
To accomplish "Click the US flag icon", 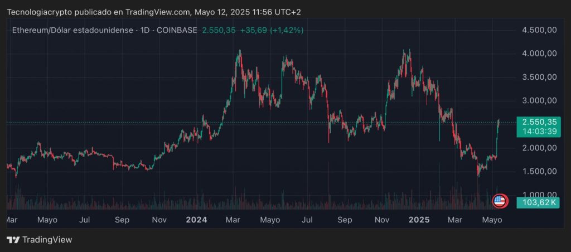I will tap(500, 201).
